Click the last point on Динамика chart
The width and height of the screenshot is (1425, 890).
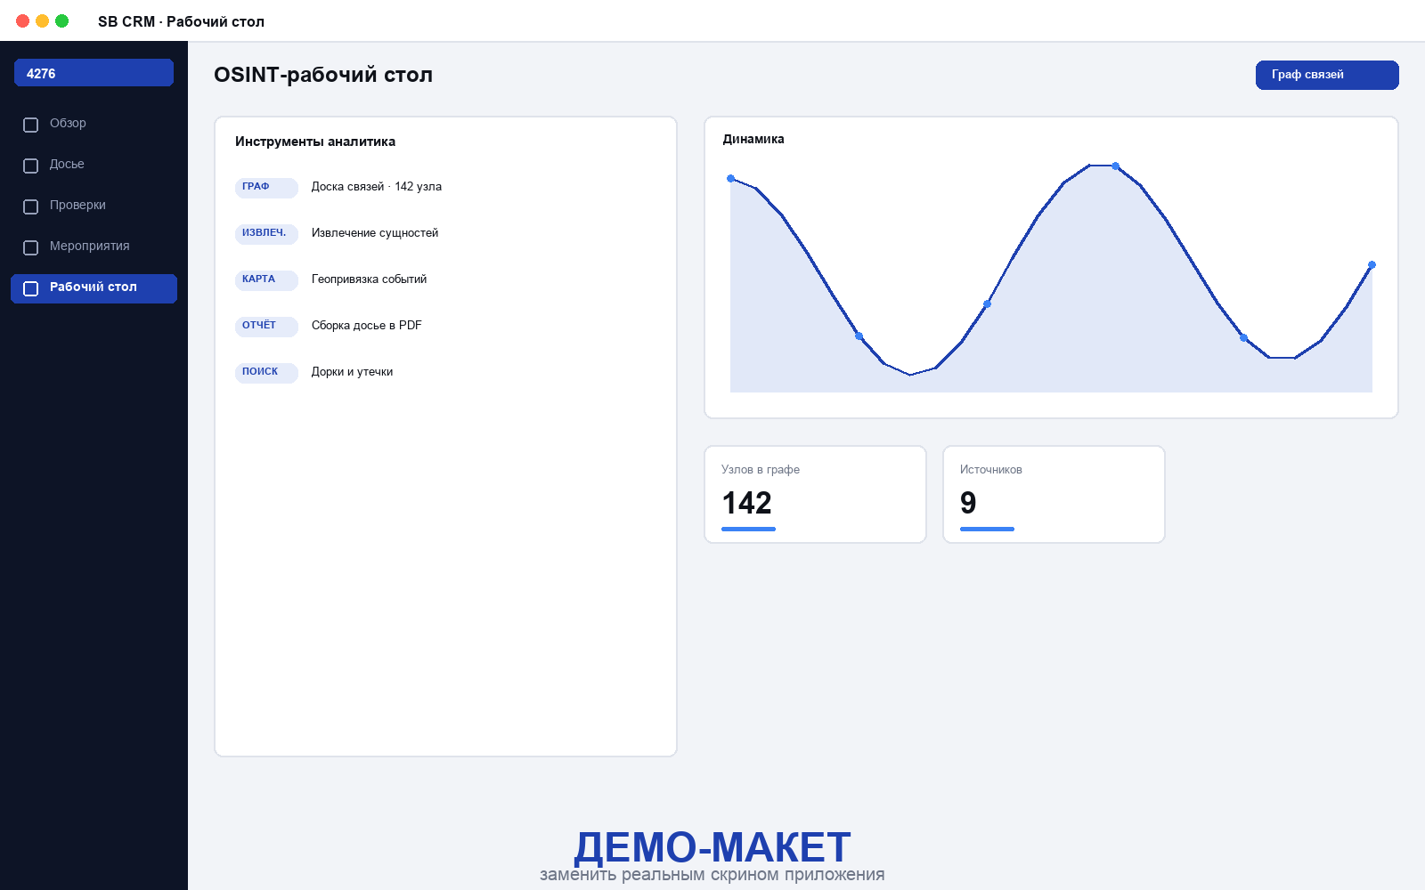tap(1372, 265)
